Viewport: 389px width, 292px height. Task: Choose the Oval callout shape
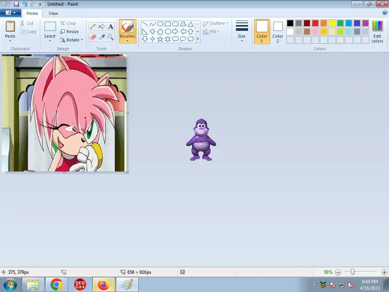tap(183, 39)
